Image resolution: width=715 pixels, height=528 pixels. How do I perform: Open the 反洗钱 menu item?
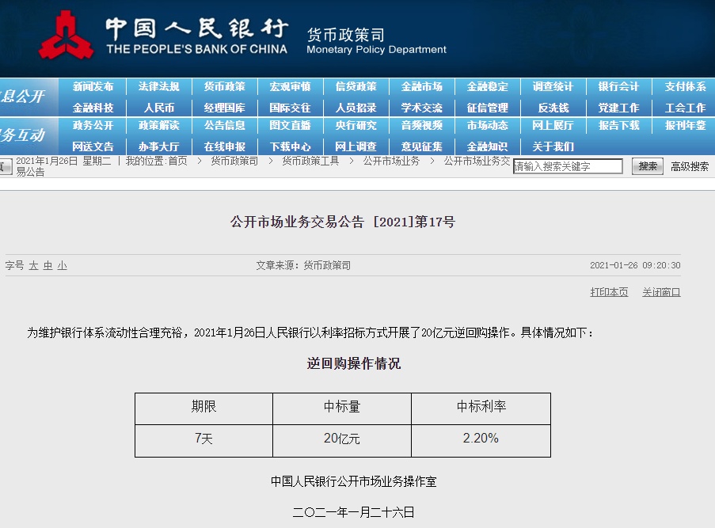point(551,107)
